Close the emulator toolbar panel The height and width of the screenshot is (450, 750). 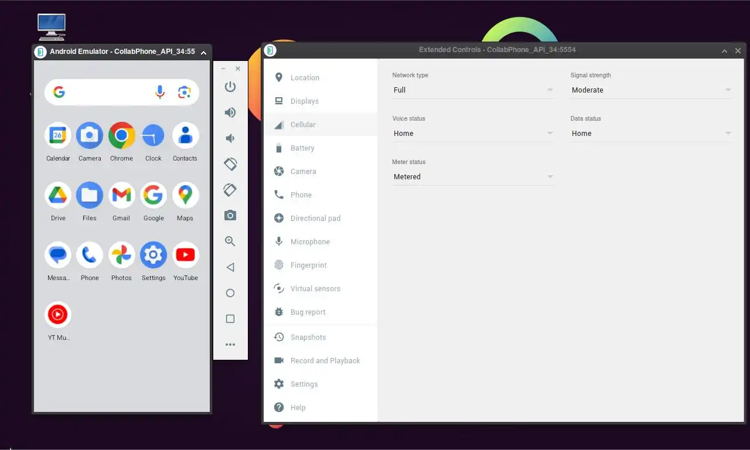point(238,69)
